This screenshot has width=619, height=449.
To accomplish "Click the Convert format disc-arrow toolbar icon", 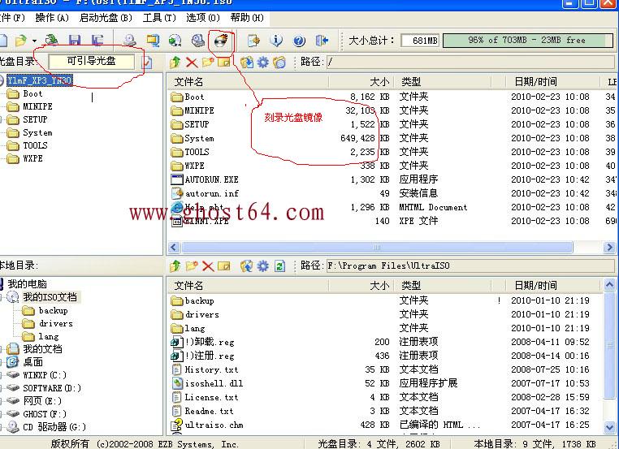I will click(175, 41).
